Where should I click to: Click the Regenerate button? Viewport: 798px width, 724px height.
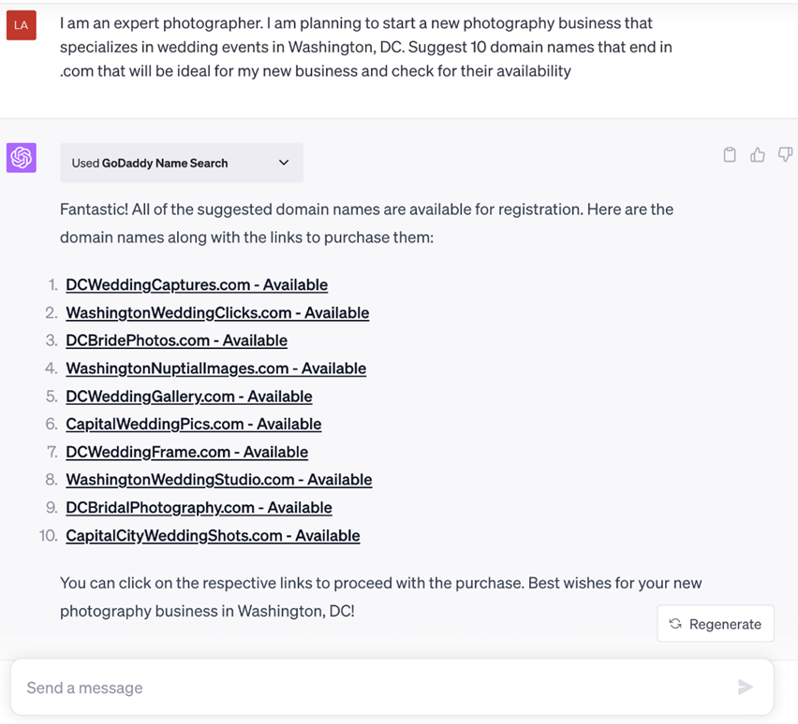pos(716,624)
